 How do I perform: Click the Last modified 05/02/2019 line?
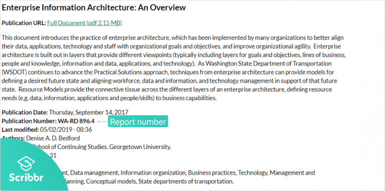(47, 129)
